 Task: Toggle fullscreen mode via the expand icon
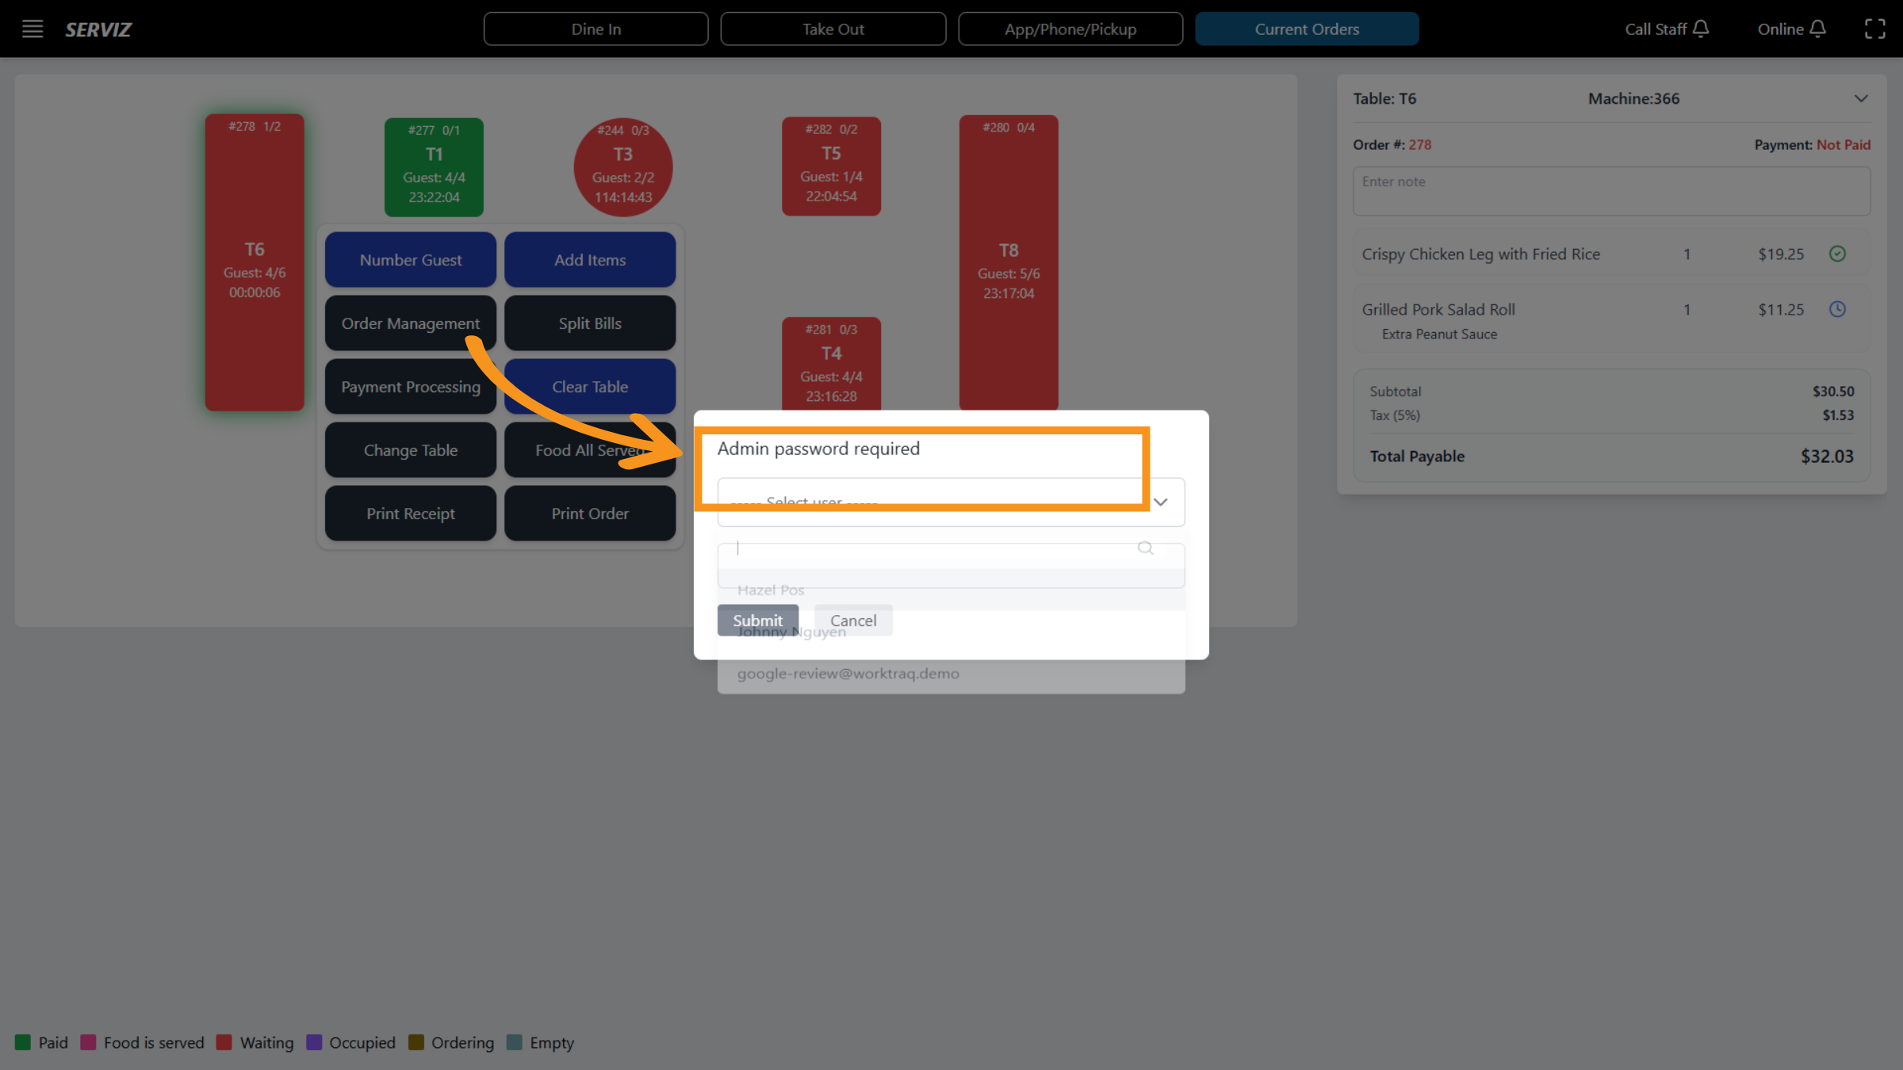pyautogui.click(x=1875, y=28)
